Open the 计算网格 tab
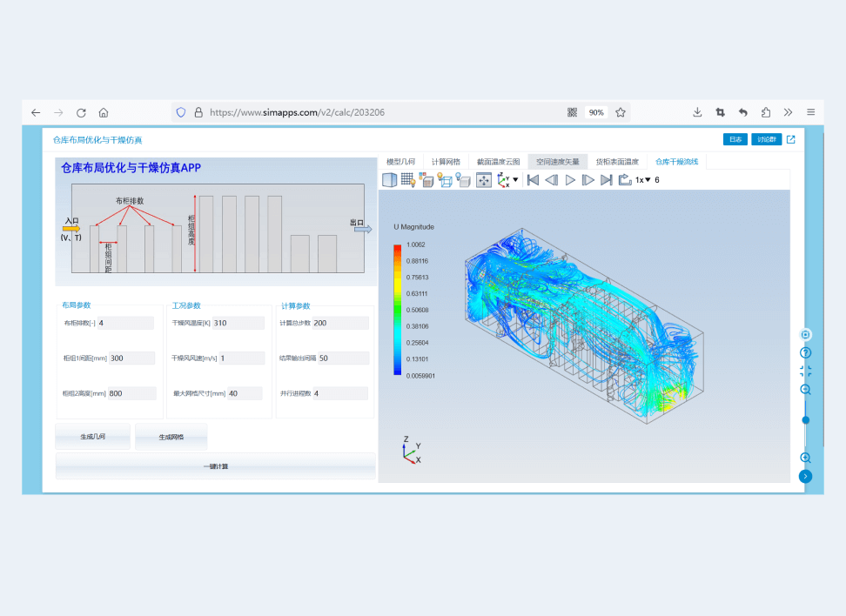This screenshot has width=846, height=616. 446,162
